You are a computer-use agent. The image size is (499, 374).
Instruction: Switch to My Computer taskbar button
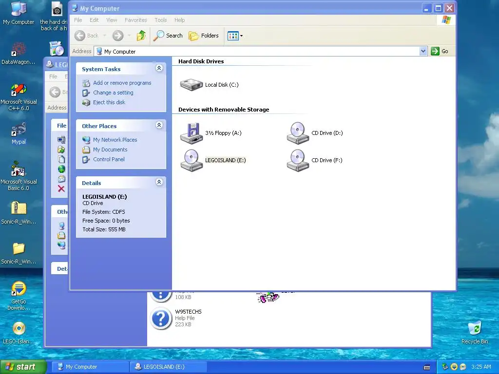coord(90,367)
